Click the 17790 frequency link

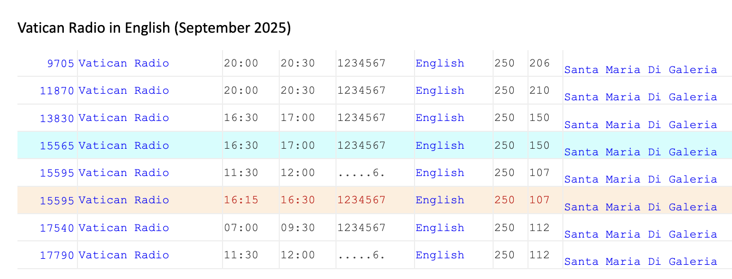click(57, 255)
